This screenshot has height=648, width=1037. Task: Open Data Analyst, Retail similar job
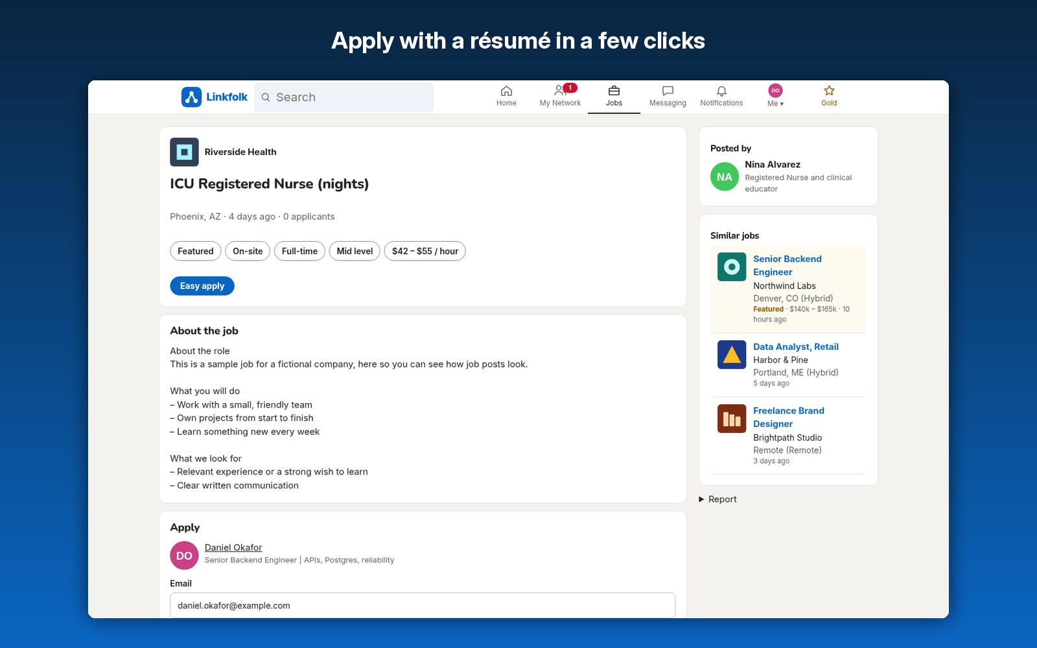(x=796, y=347)
